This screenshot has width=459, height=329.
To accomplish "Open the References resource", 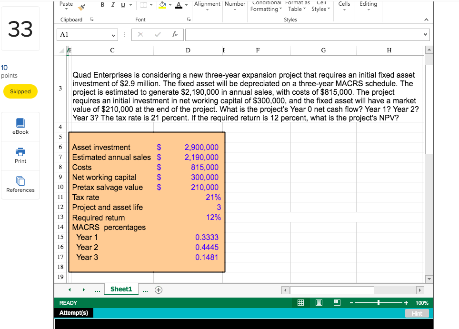I will [x=20, y=184].
